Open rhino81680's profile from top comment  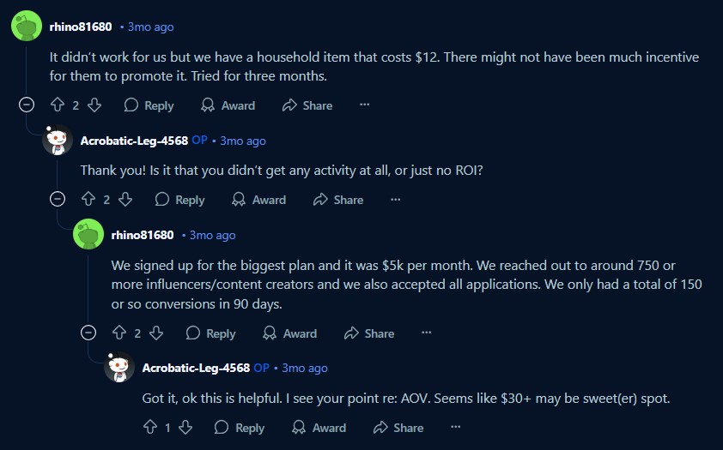[x=81, y=27]
